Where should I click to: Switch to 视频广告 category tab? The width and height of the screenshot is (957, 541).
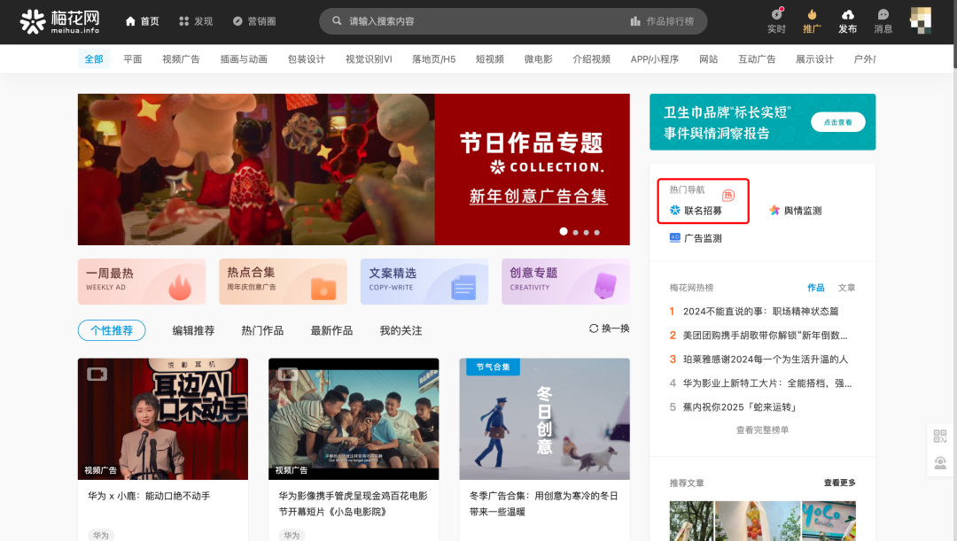[181, 59]
